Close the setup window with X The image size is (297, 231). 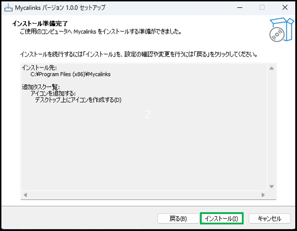tap(284, 8)
